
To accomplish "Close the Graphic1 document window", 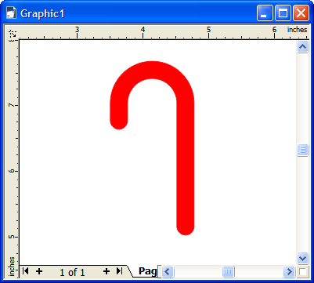I will [x=301, y=13].
